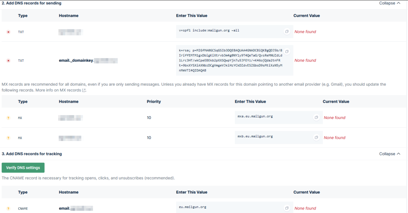This screenshot has height=213, width=408.
Task: Click the yellow status icon for CNAME record
Action: (8, 209)
